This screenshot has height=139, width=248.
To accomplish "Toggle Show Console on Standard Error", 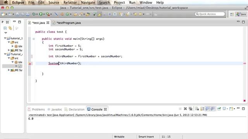I will (x=213, y=109).
